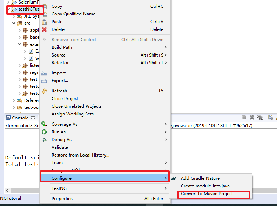
Task: Click the Copy Qualified Name icon
Action: coord(44,14)
